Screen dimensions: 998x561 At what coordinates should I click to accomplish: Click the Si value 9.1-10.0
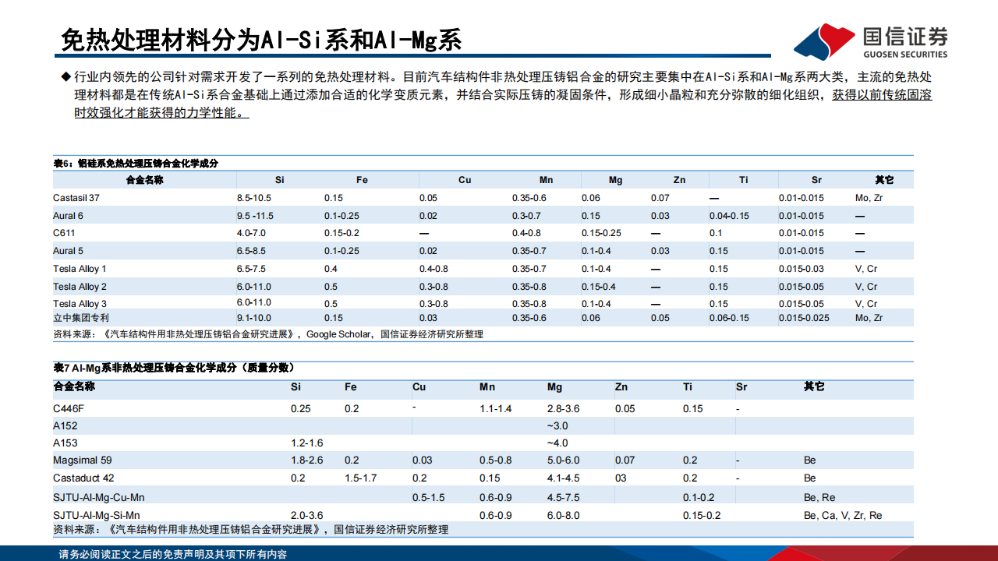click(254, 318)
